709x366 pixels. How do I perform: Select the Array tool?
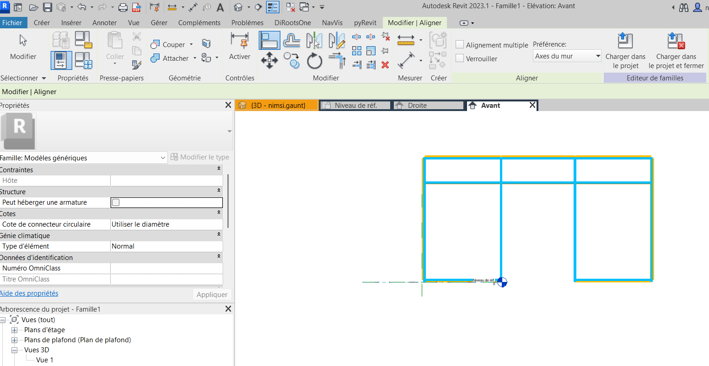(357, 51)
